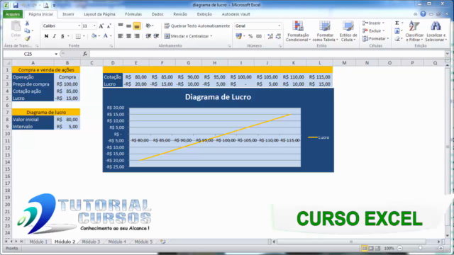Toggle the top align button
Image resolution: width=454 pixels, height=255 pixels.
tap(121, 25)
